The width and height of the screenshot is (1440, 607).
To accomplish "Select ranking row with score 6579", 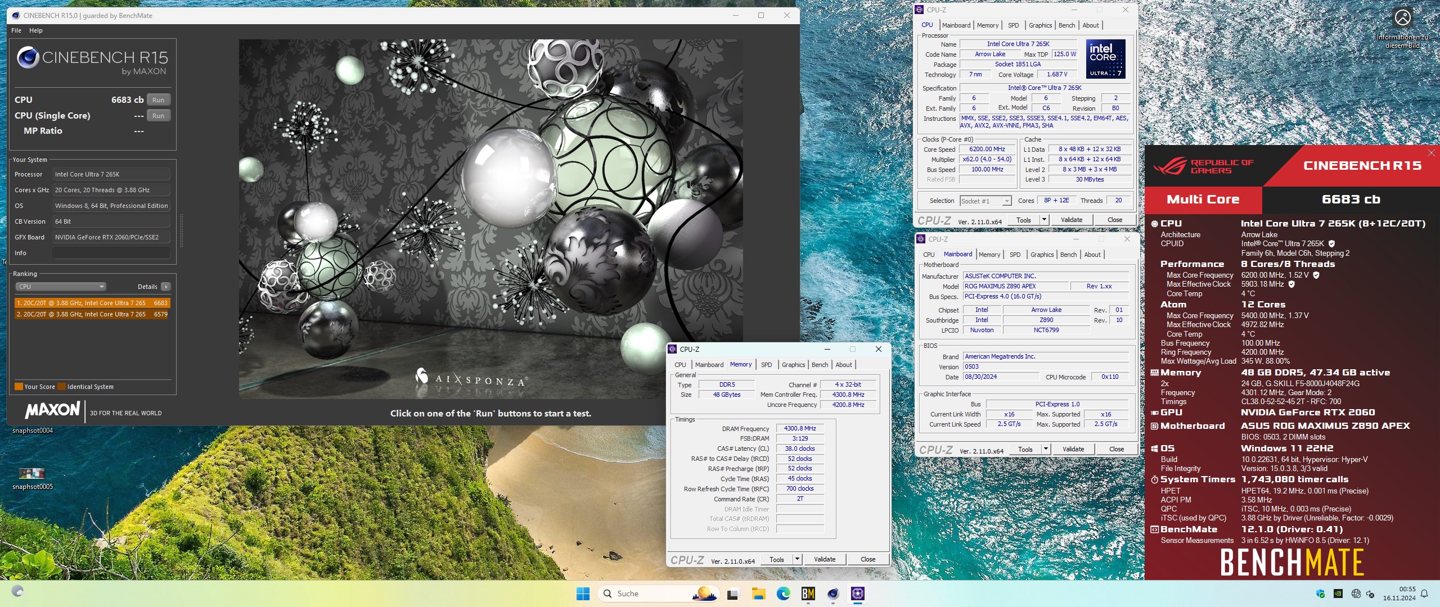I will tap(92, 314).
